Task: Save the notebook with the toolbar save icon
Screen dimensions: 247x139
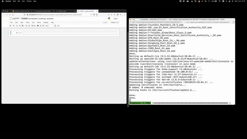Action: click(10, 26)
